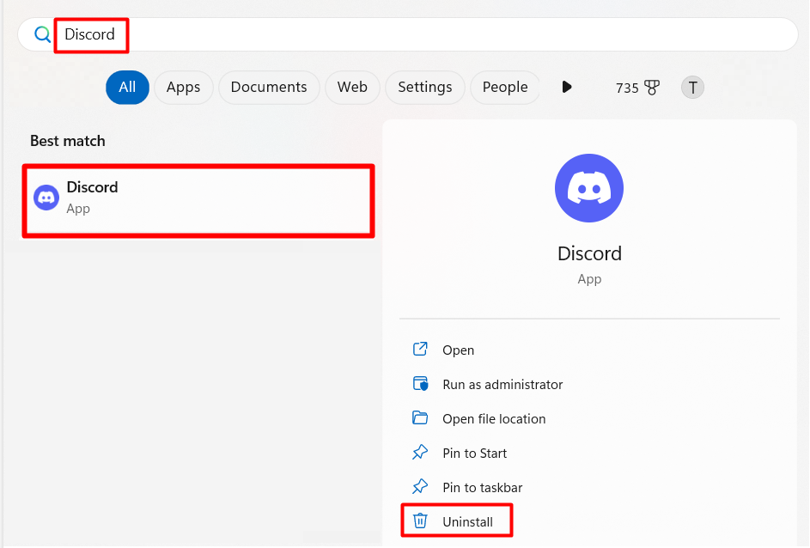Select the All filter tab

(x=128, y=88)
